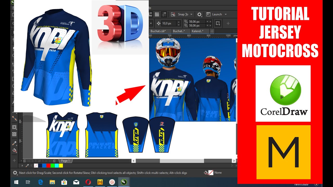Open Mail app from the taskbar

pyautogui.click(x=76, y=182)
